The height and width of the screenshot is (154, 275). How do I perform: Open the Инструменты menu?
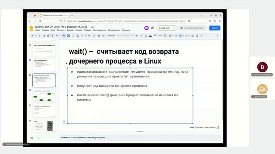(x=99, y=30)
